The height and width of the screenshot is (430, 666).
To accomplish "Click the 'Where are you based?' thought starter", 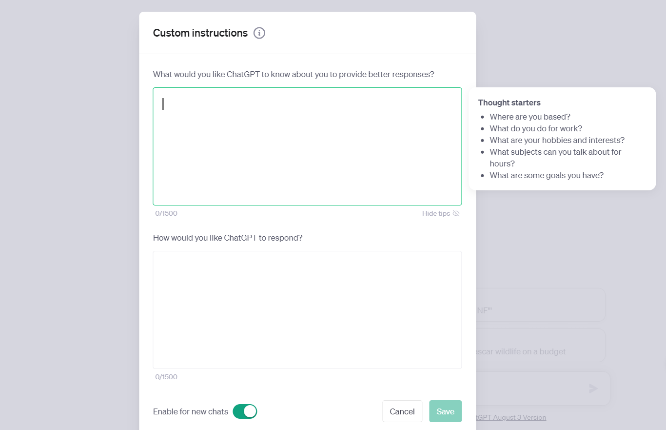I will tap(530, 117).
